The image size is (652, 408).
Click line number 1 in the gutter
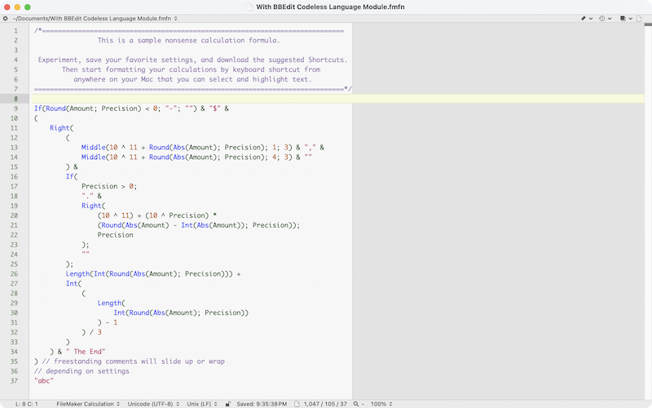click(15, 31)
